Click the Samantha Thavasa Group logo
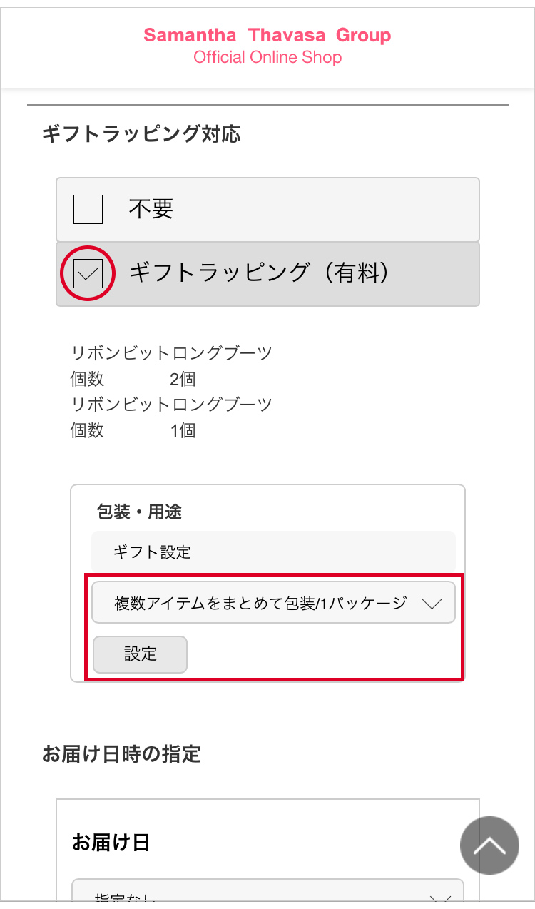 (x=267, y=35)
